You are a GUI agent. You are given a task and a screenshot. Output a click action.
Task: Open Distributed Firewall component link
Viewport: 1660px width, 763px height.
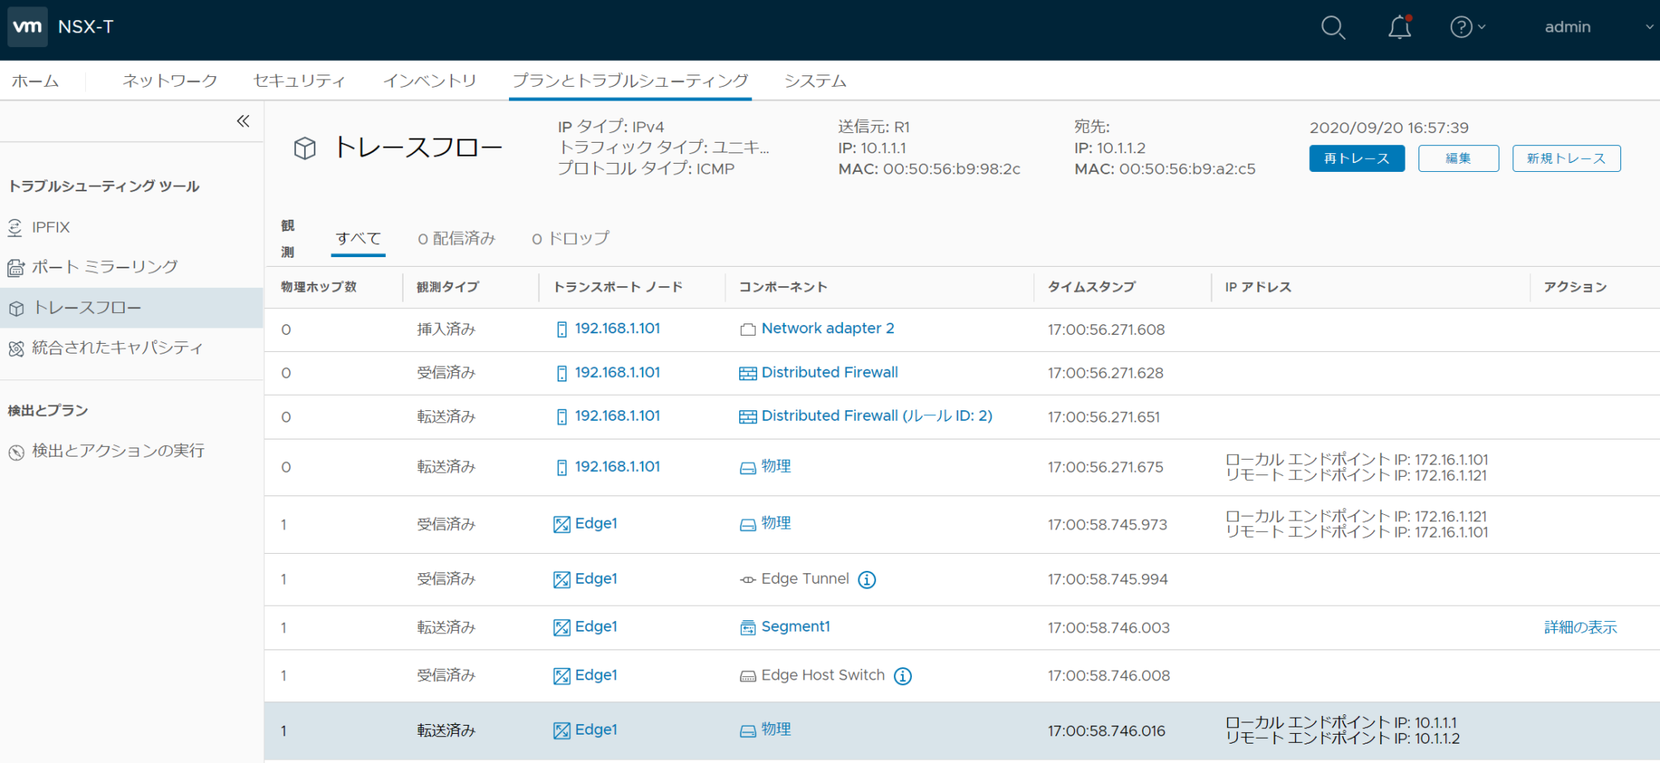828,372
